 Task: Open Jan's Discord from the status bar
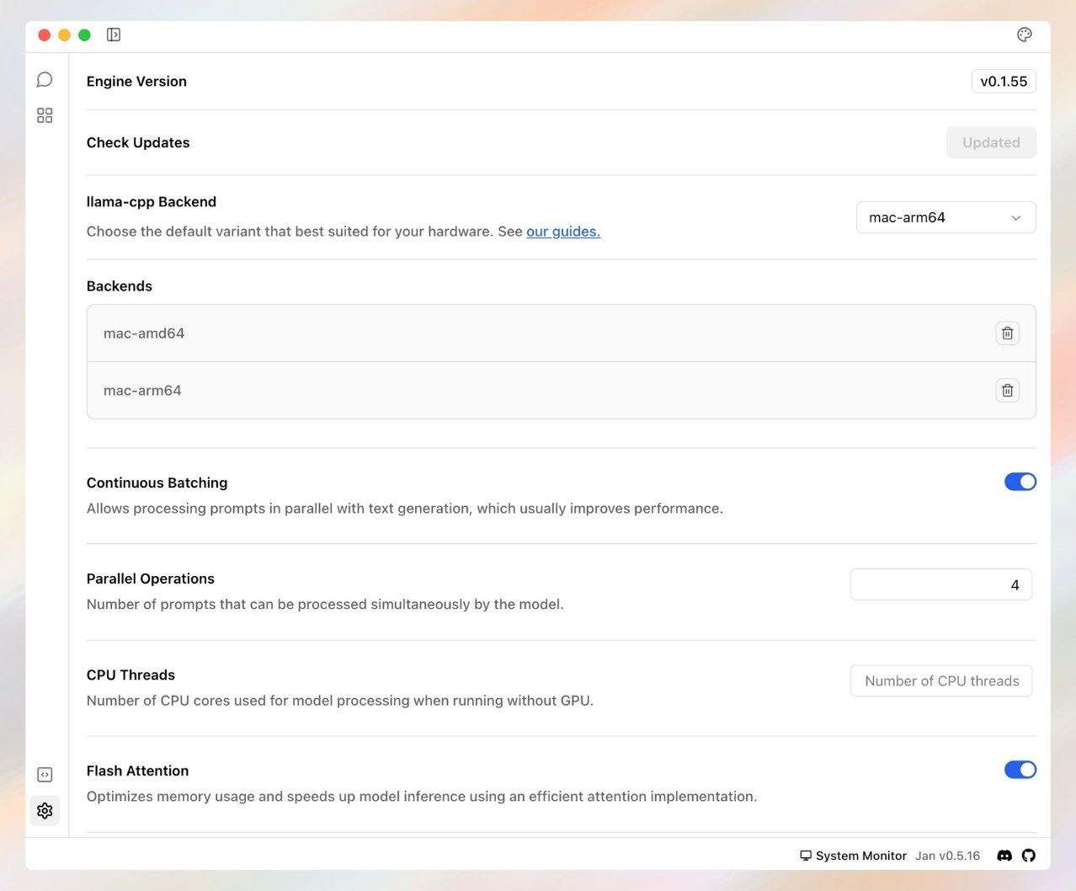pyautogui.click(x=1004, y=856)
